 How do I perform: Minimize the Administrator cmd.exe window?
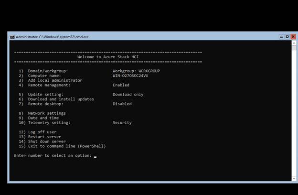click(x=281, y=37)
